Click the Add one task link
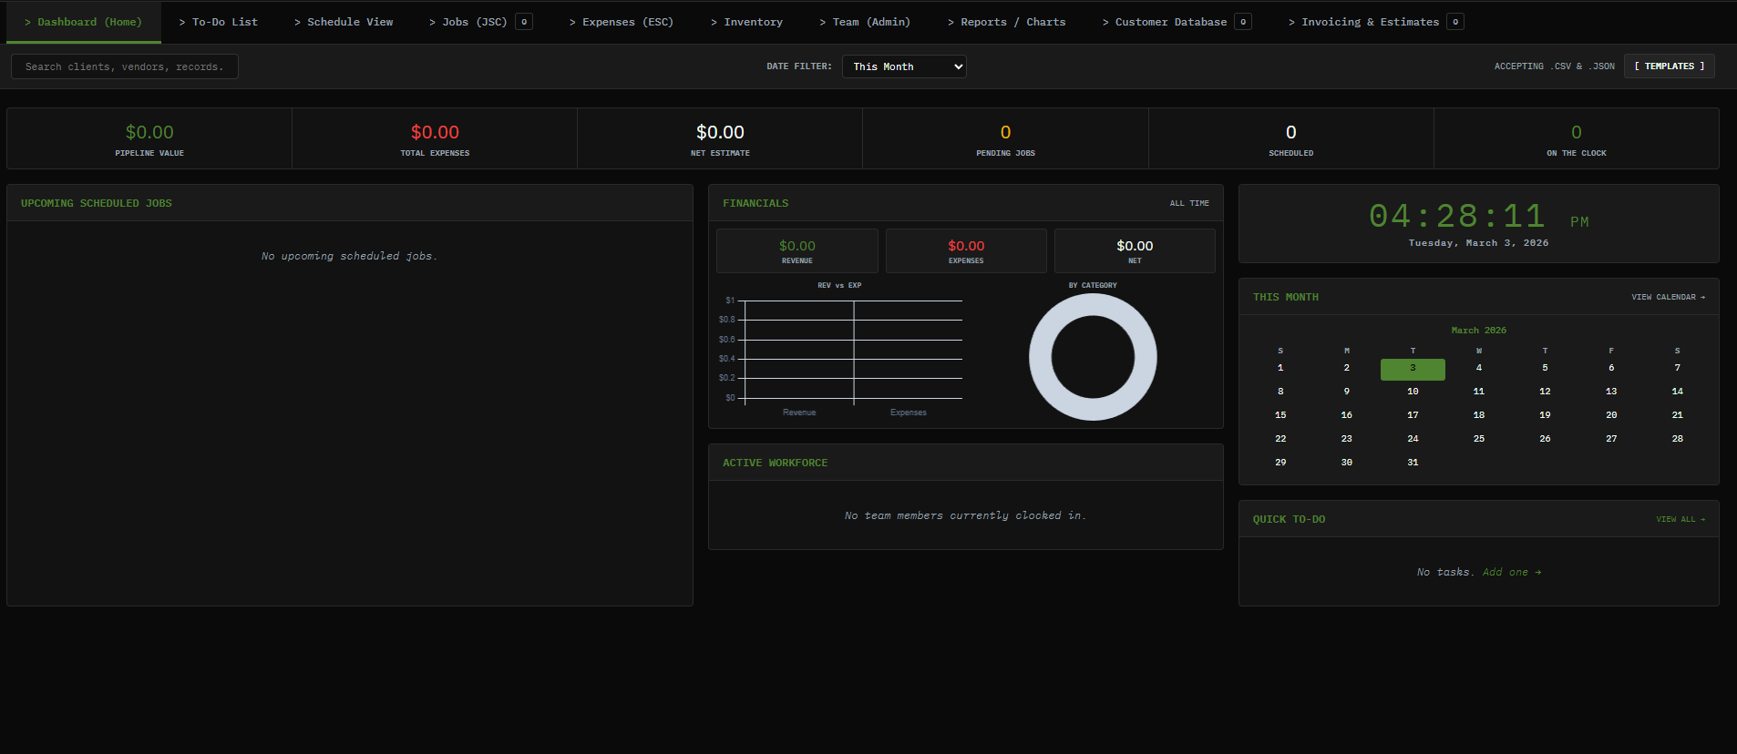This screenshot has height=754, width=1737. click(x=1511, y=572)
